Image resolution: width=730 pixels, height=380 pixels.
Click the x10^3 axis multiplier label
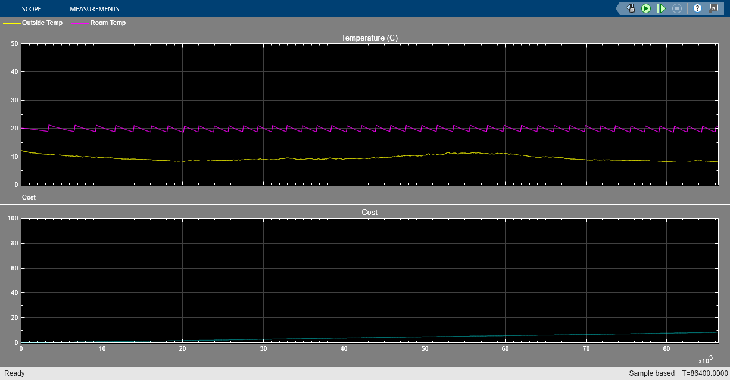pyautogui.click(x=705, y=359)
